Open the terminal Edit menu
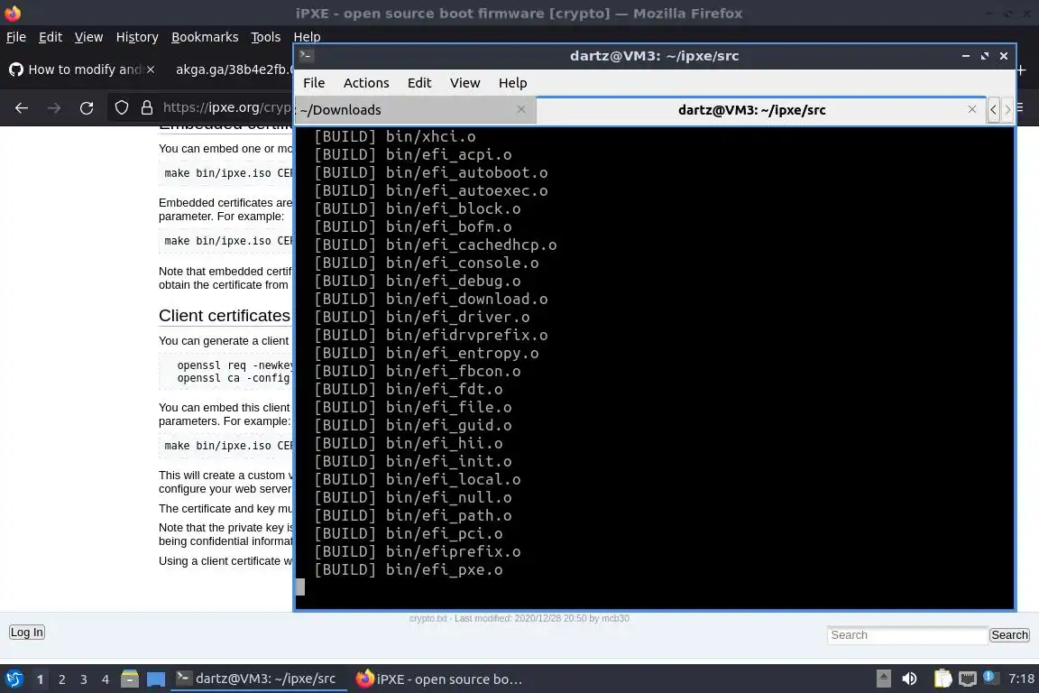1039x693 pixels. 418,83
